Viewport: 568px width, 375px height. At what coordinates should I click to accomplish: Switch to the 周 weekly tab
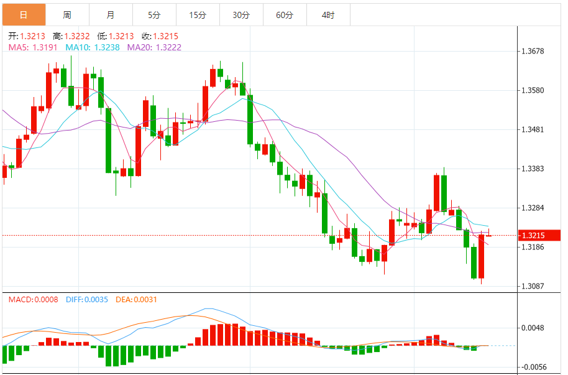click(67, 15)
